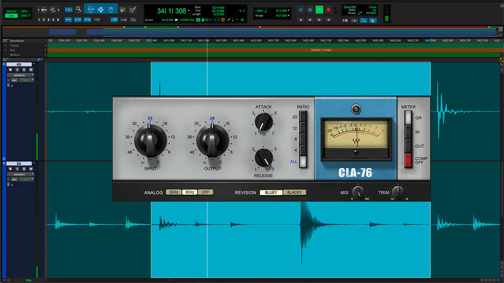Expand the Key ruler
The image size is (504, 283).
[6, 50]
